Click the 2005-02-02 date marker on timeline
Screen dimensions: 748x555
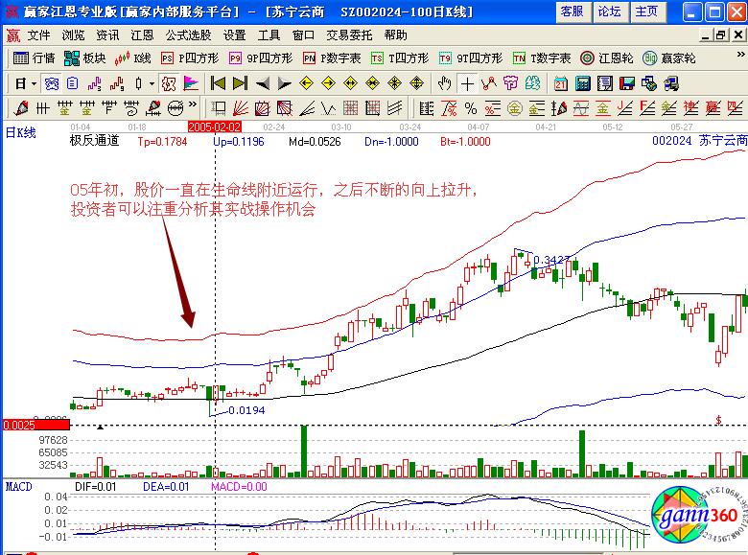pyautogui.click(x=215, y=126)
